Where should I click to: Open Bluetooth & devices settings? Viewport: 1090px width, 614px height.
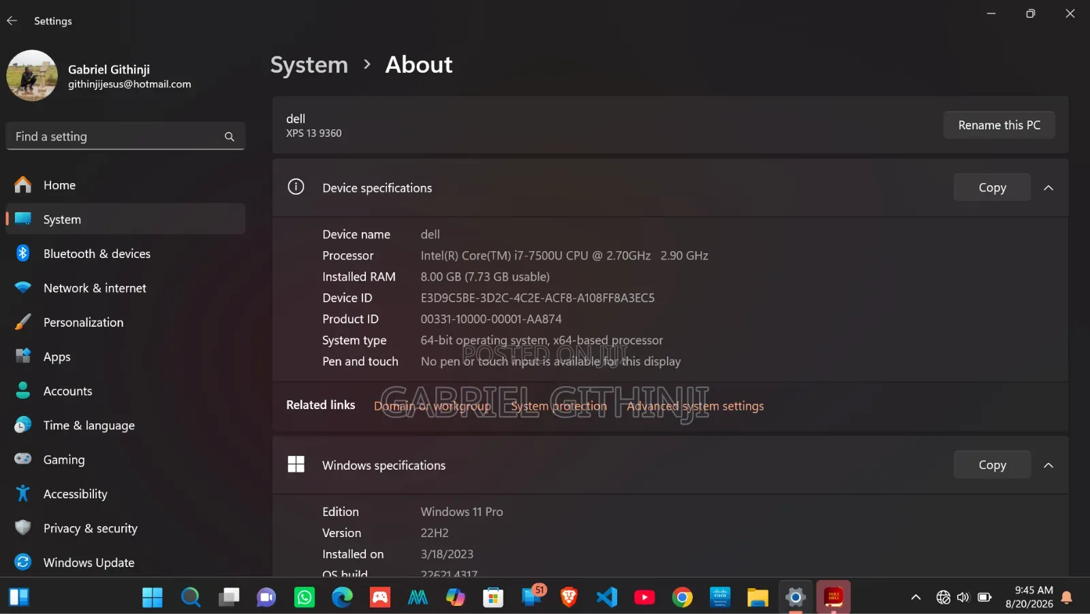pos(125,254)
